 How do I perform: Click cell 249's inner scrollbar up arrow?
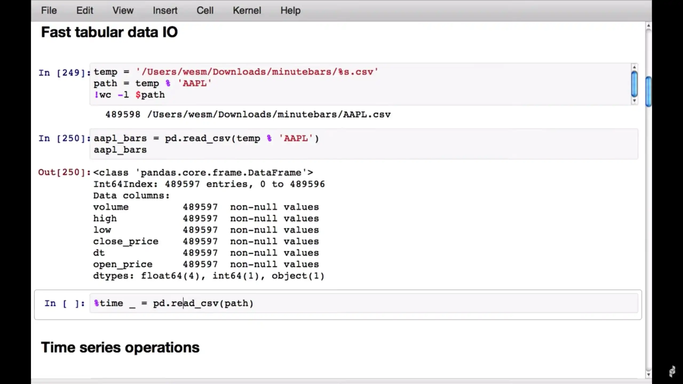[634, 67]
